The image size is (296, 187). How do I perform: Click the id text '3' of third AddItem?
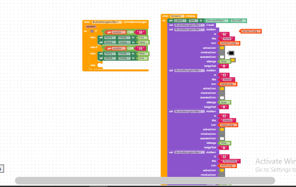click(x=224, y=116)
